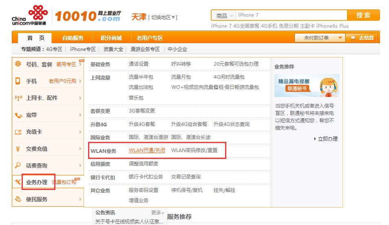Click the gear icon beside 号码、套餐
Image resolution: width=389 pixels, height=225 pixels.
18,64
